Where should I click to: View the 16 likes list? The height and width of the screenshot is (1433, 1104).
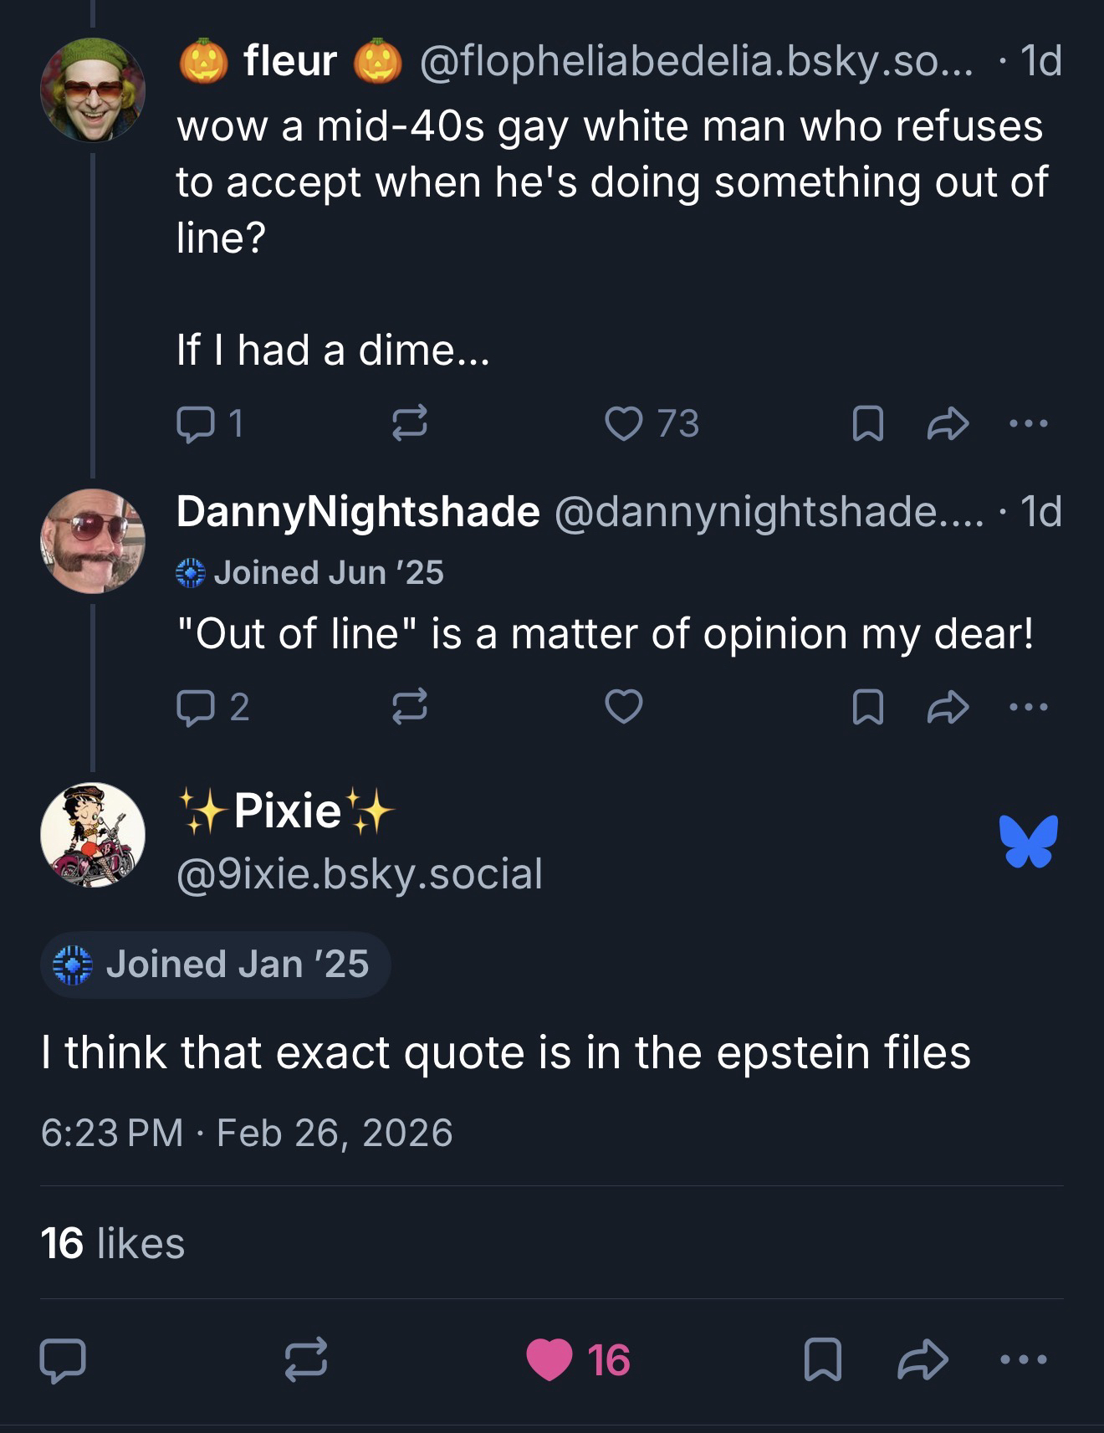pyautogui.click(x=112, y=1243)
